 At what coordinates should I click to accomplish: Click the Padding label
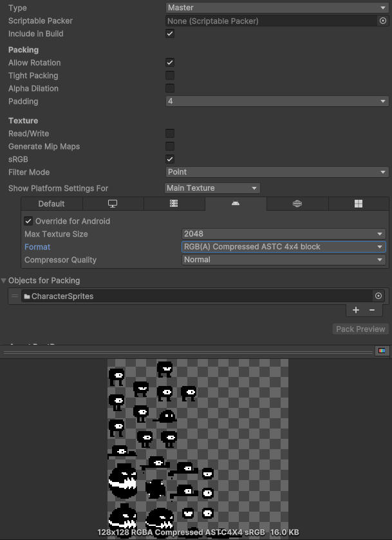[x=23, y=101]
